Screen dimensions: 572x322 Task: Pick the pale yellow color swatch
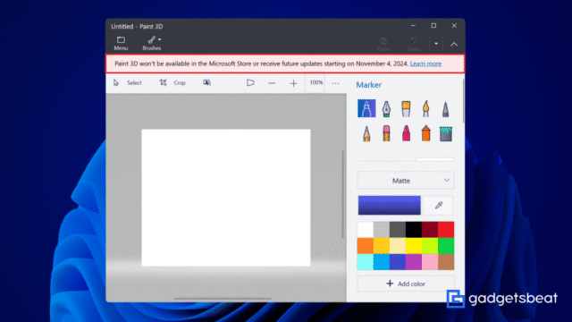pos(397,246)
